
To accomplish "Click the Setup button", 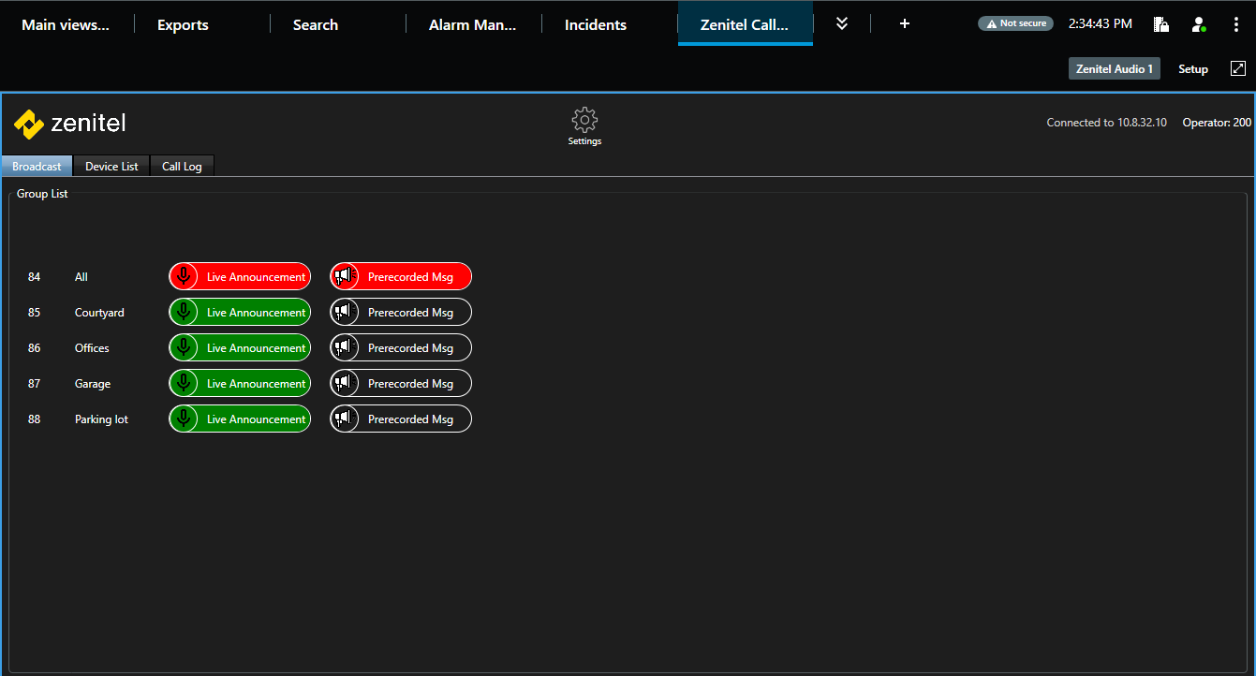I will pos(1192,69).
